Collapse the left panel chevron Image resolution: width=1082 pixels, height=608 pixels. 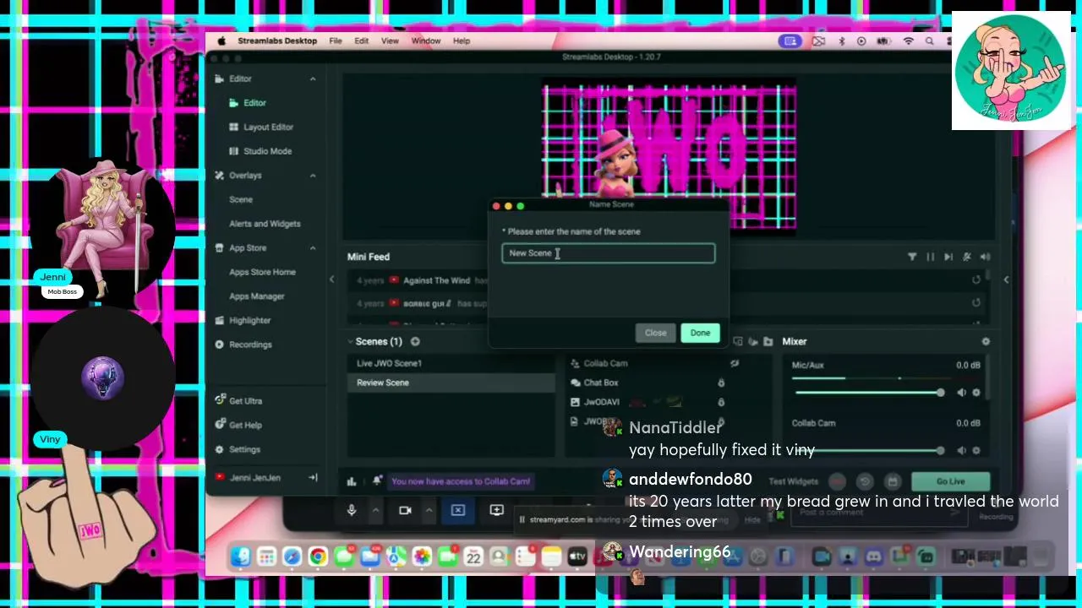[331, 280]
